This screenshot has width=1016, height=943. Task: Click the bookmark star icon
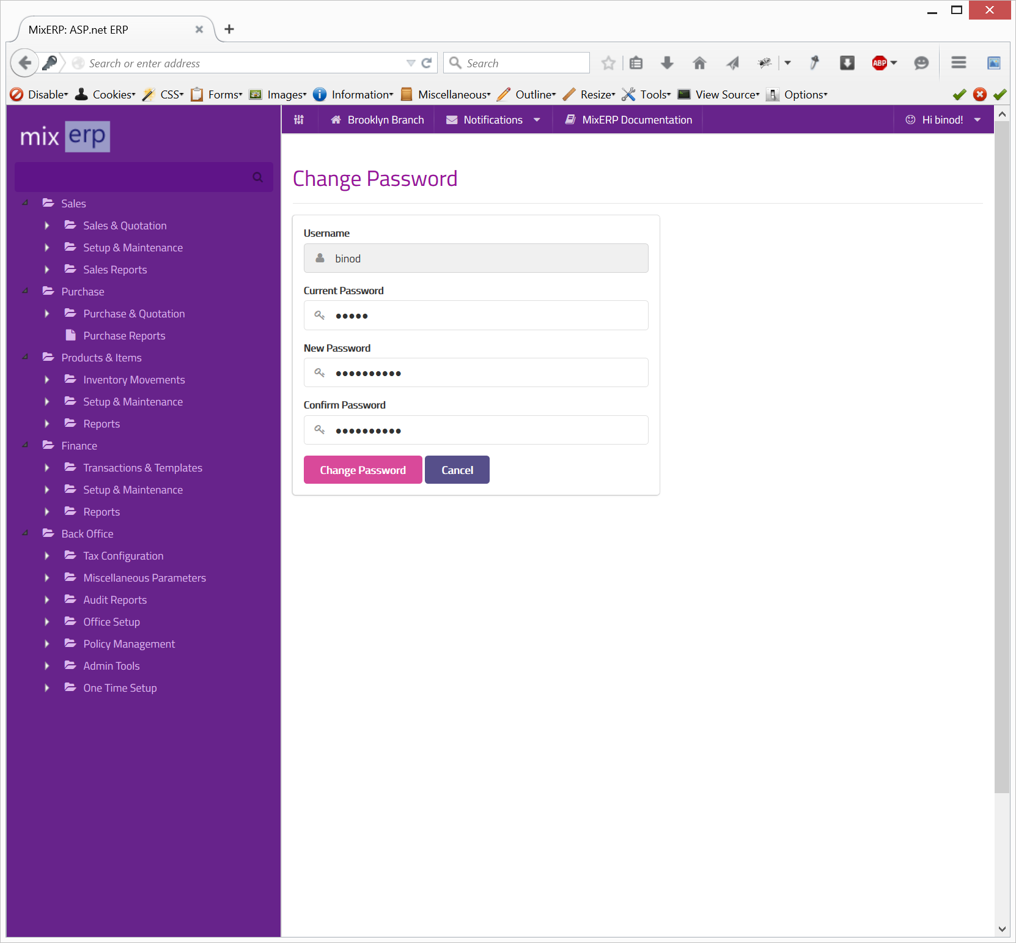(x=608, y=63)
